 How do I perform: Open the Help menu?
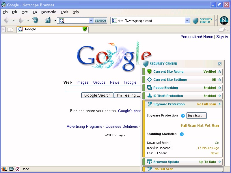pos(76,12)
